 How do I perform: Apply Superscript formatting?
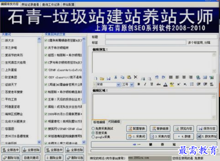pyautogui.click(x=178, y=84)
